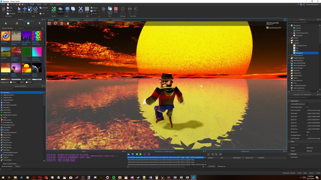Collapse the Lighting tree node

coord(289,43)
